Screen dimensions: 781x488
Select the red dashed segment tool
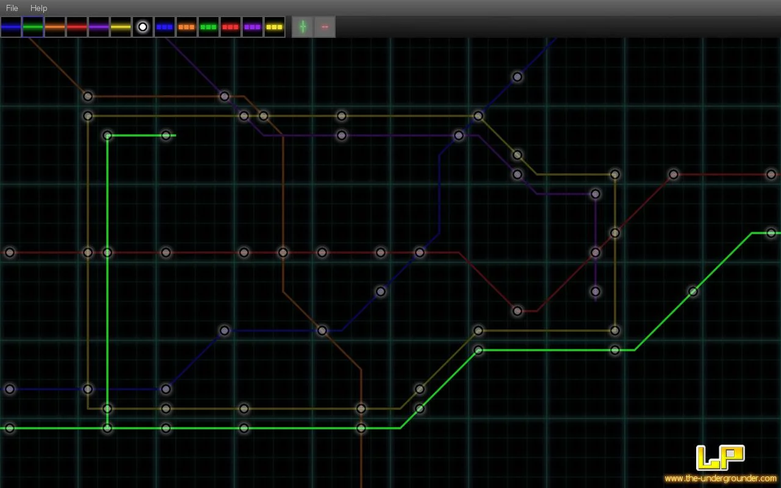point(231,27)
